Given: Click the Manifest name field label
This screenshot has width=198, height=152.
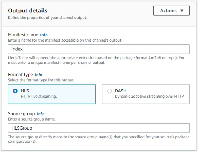Looking at the screenshot, I should click(x=23, y=35).
